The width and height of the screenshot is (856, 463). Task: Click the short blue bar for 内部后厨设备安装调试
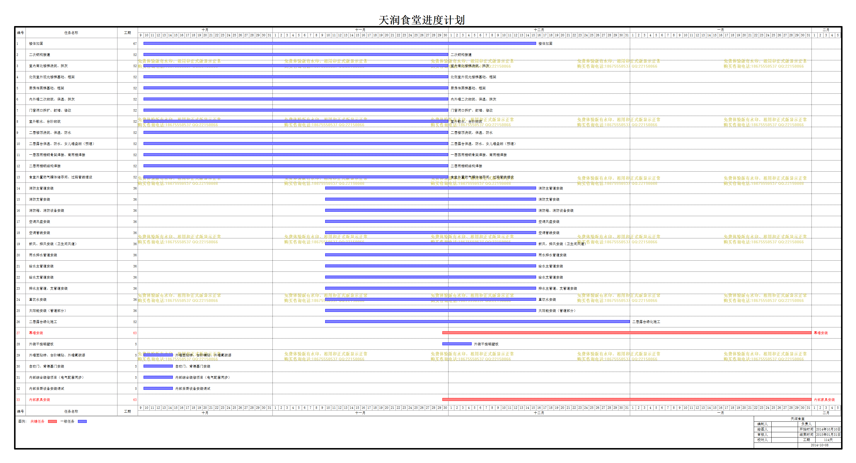[158, 388]
